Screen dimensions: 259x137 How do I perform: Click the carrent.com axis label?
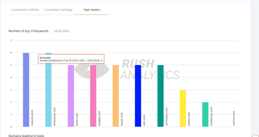(234, 118)
